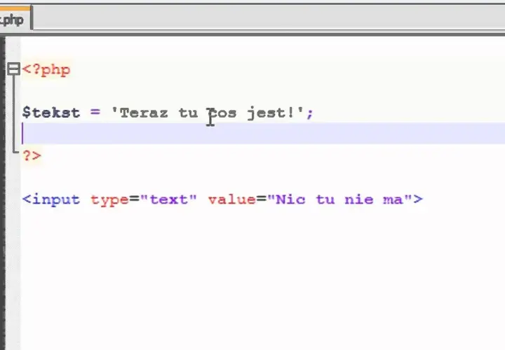
Task: Click the $tekst variable name
Action: (x=51, y=113)
